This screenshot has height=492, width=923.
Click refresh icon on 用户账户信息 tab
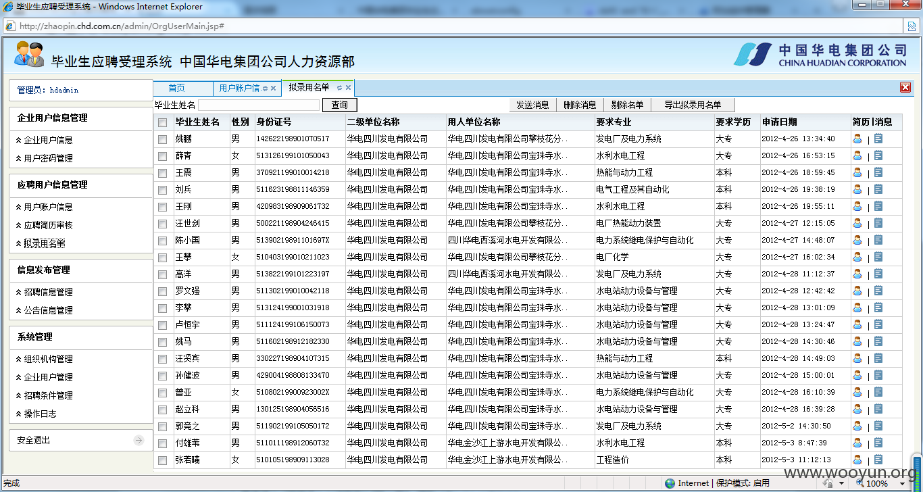point(265,88)
